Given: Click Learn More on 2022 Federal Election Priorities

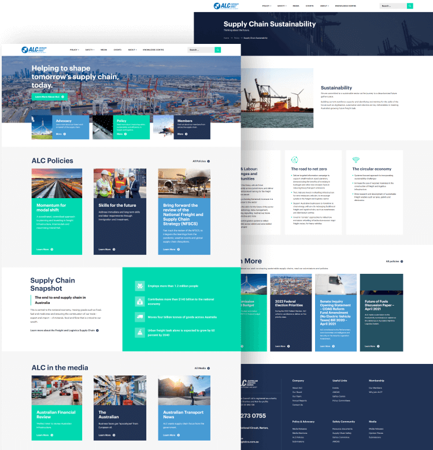Looking at the screenshot, I should pyautogui.click(x=282, y=346).
